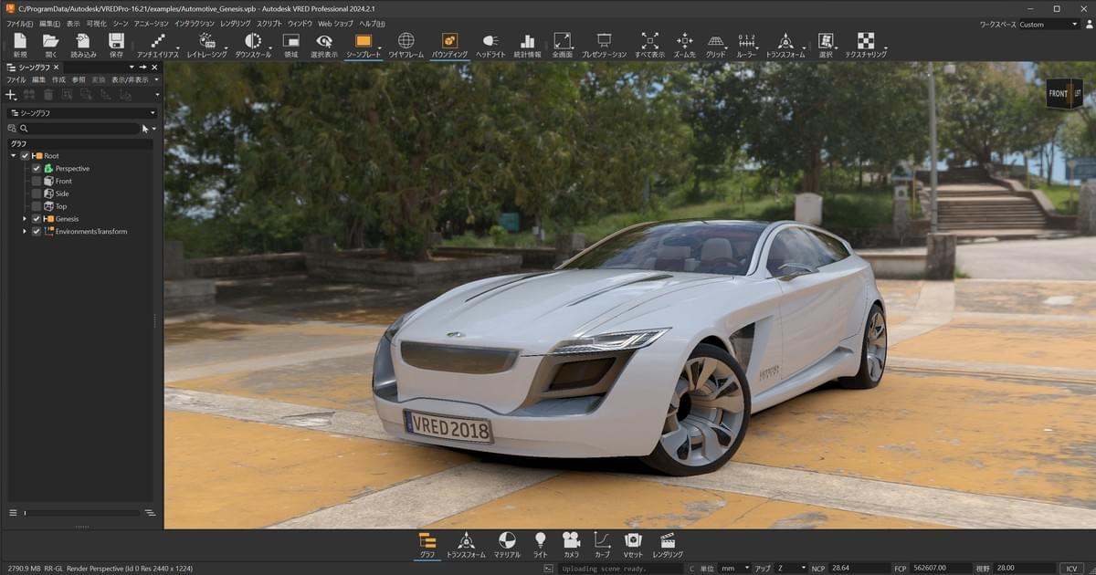This screenshot has height=575, width=1096.
Task: Click the FRONT face of the view cube
Action: click(1059, 94)
